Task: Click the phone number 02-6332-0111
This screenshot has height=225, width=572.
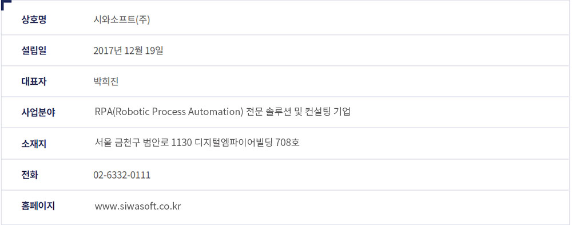Action: coord(122,175)
